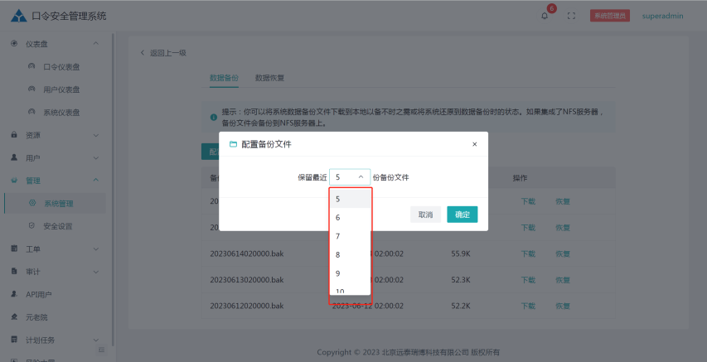Viewport: 707px width, 362px height.
Task: Click the 取消 button
Action: pos(425,215)
